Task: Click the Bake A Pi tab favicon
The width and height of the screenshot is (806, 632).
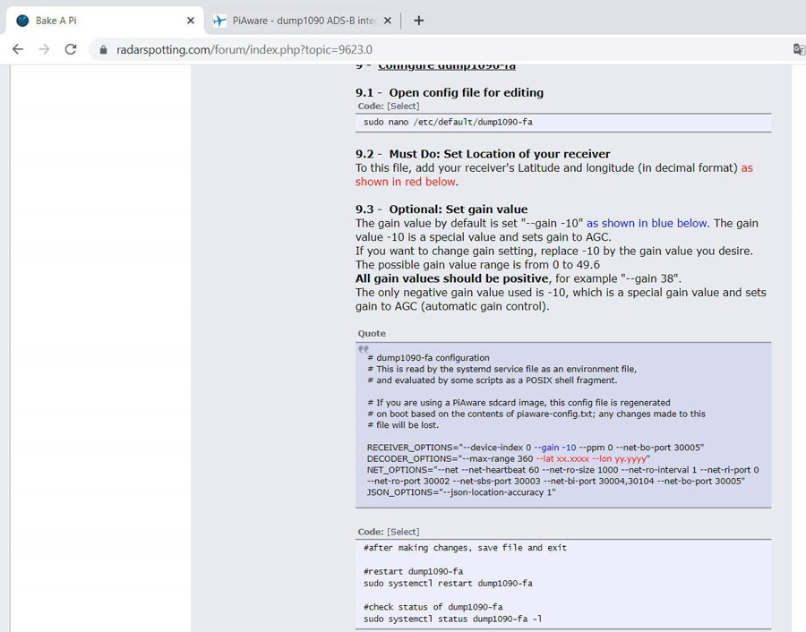Action: (x=22, y=21)
